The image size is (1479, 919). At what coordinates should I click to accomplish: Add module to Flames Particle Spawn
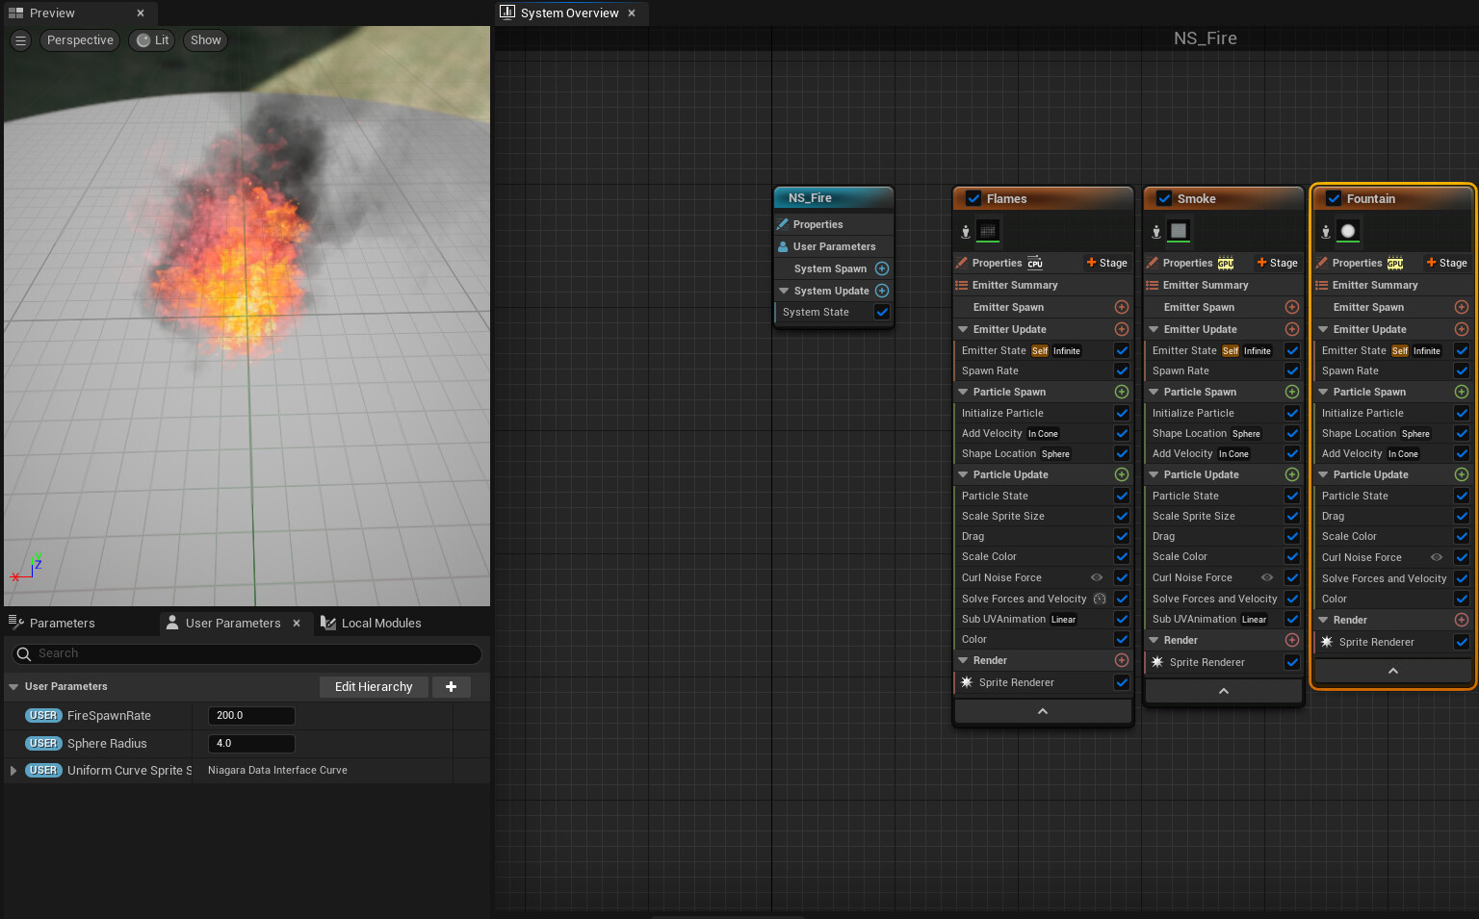1121,392
